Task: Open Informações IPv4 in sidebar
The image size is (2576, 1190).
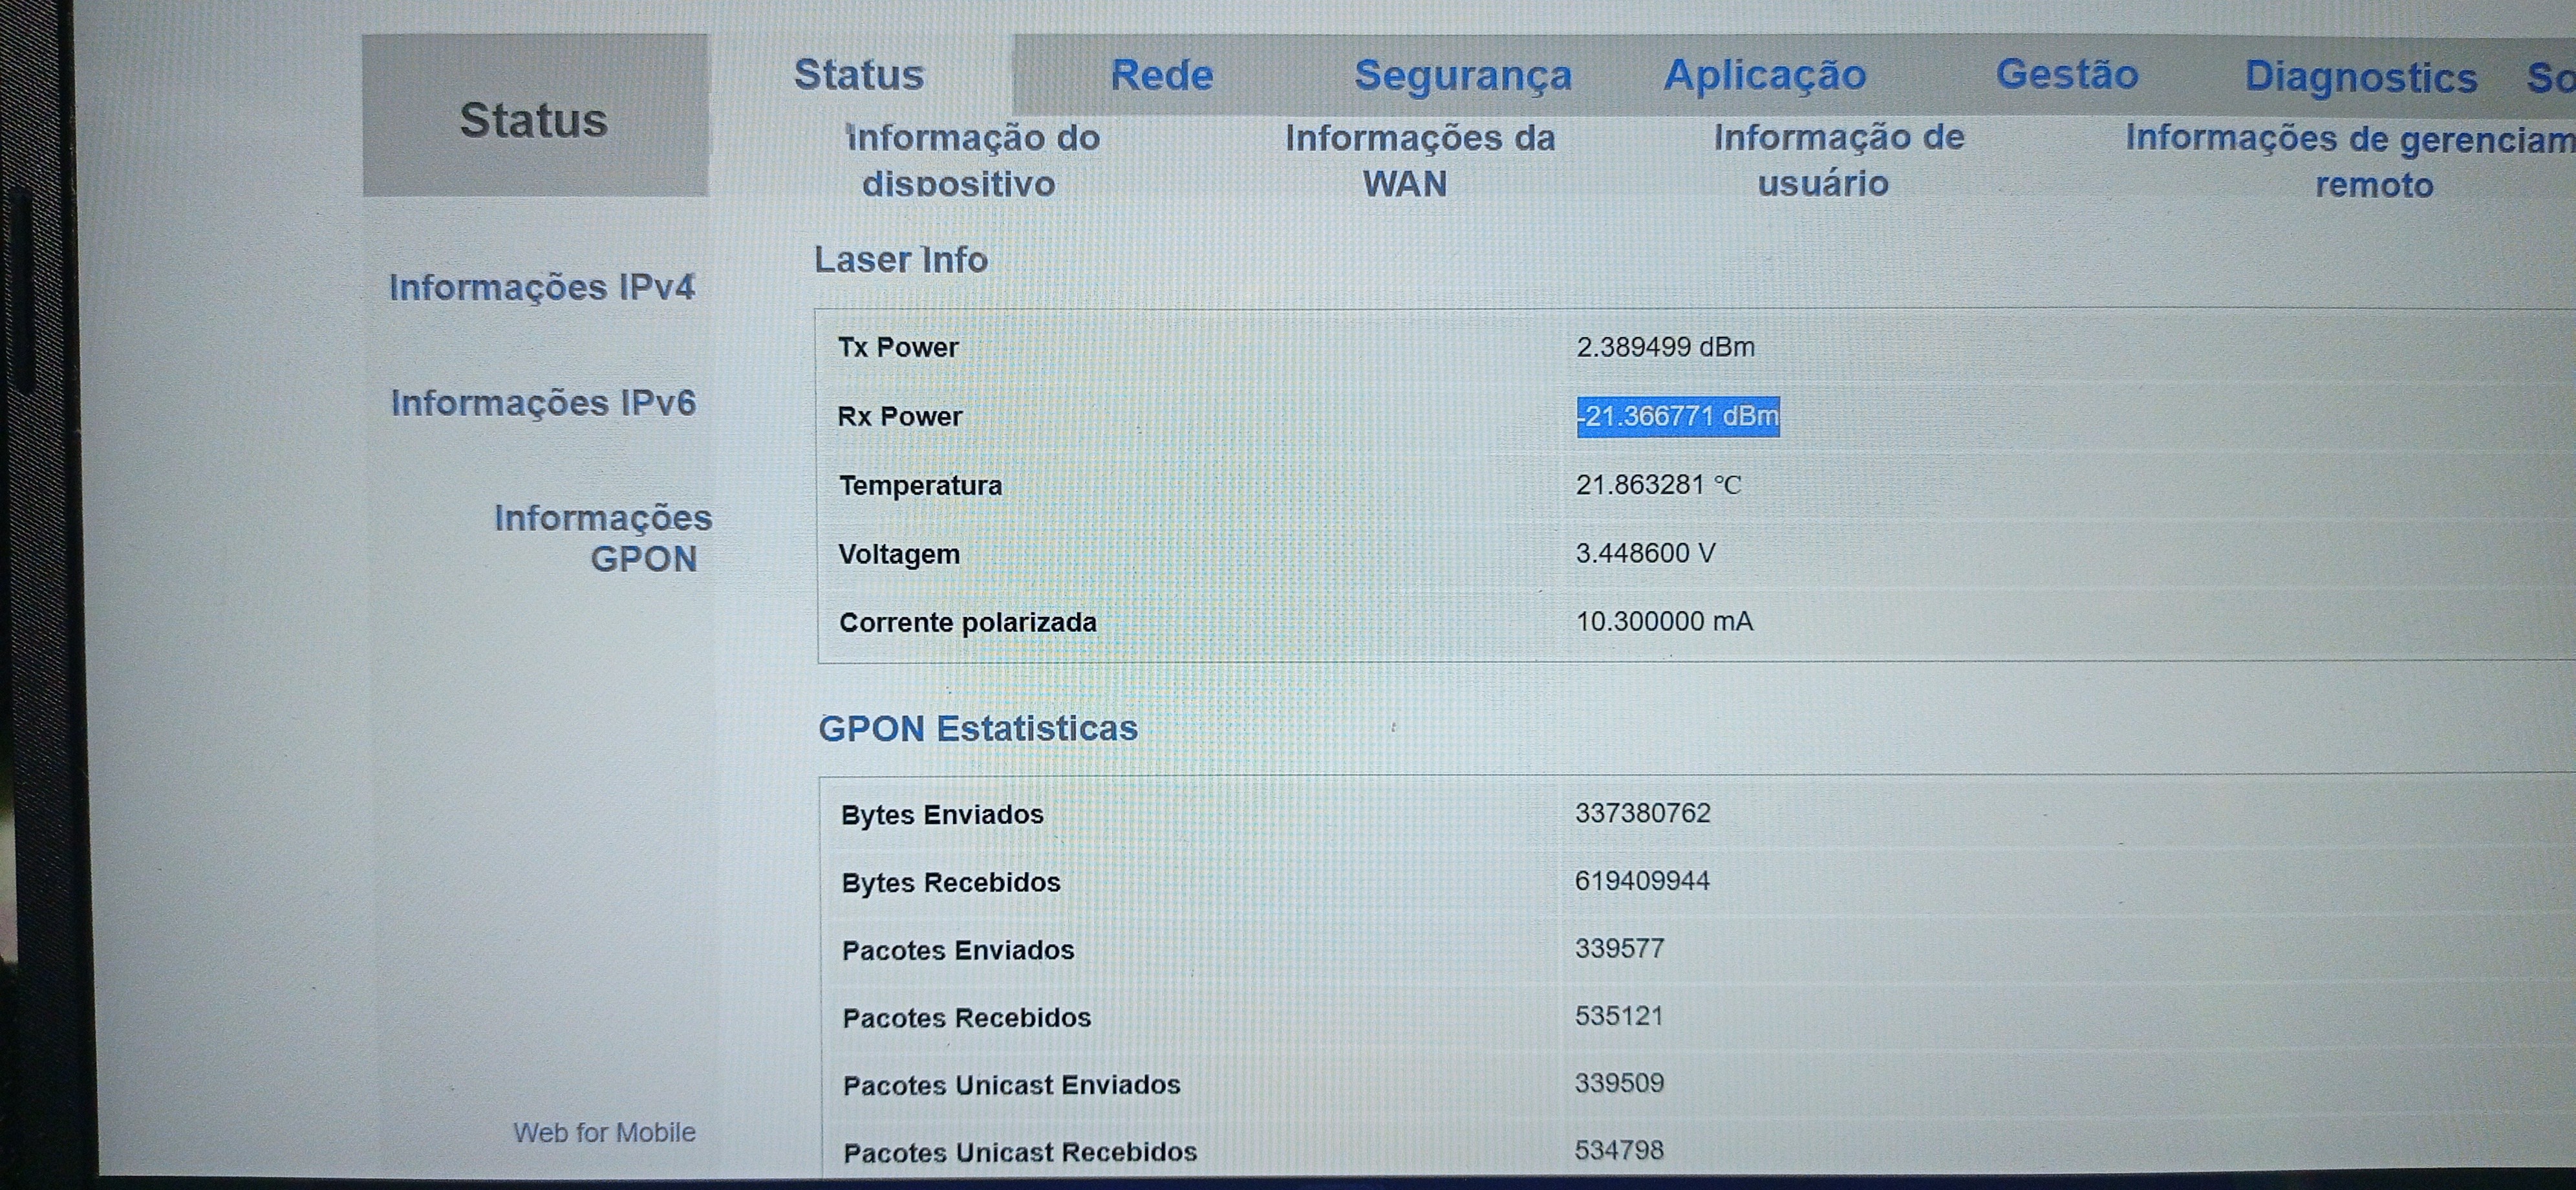Action: coord(541,288)
